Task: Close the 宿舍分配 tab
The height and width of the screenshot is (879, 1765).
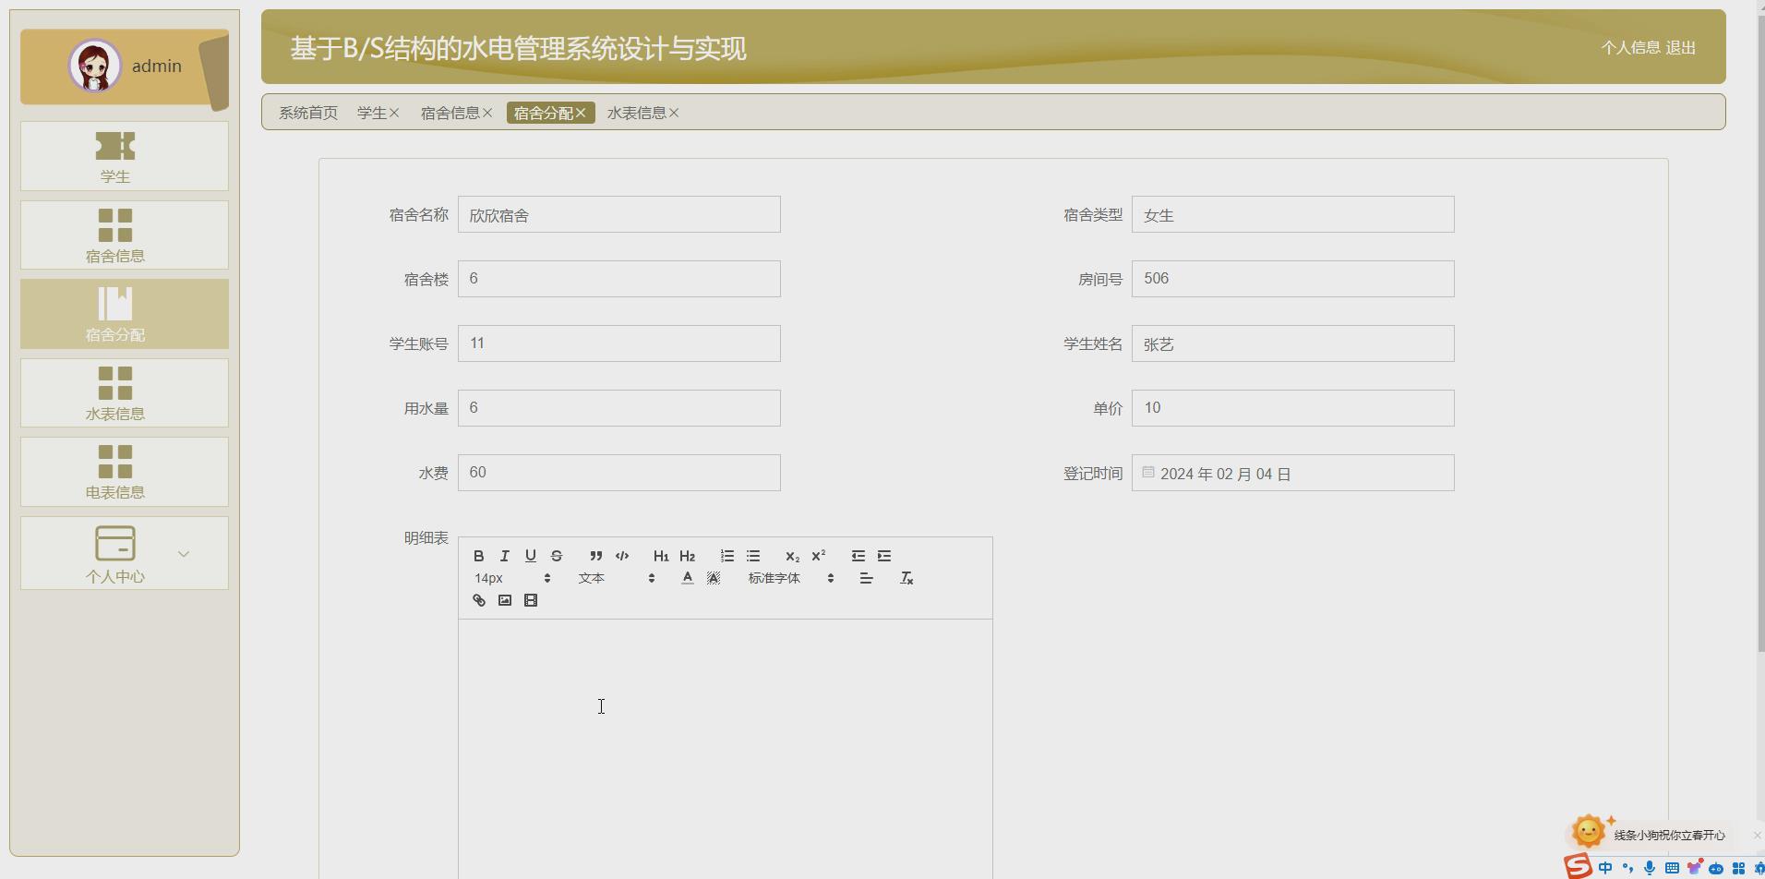Action: point(581,113)
